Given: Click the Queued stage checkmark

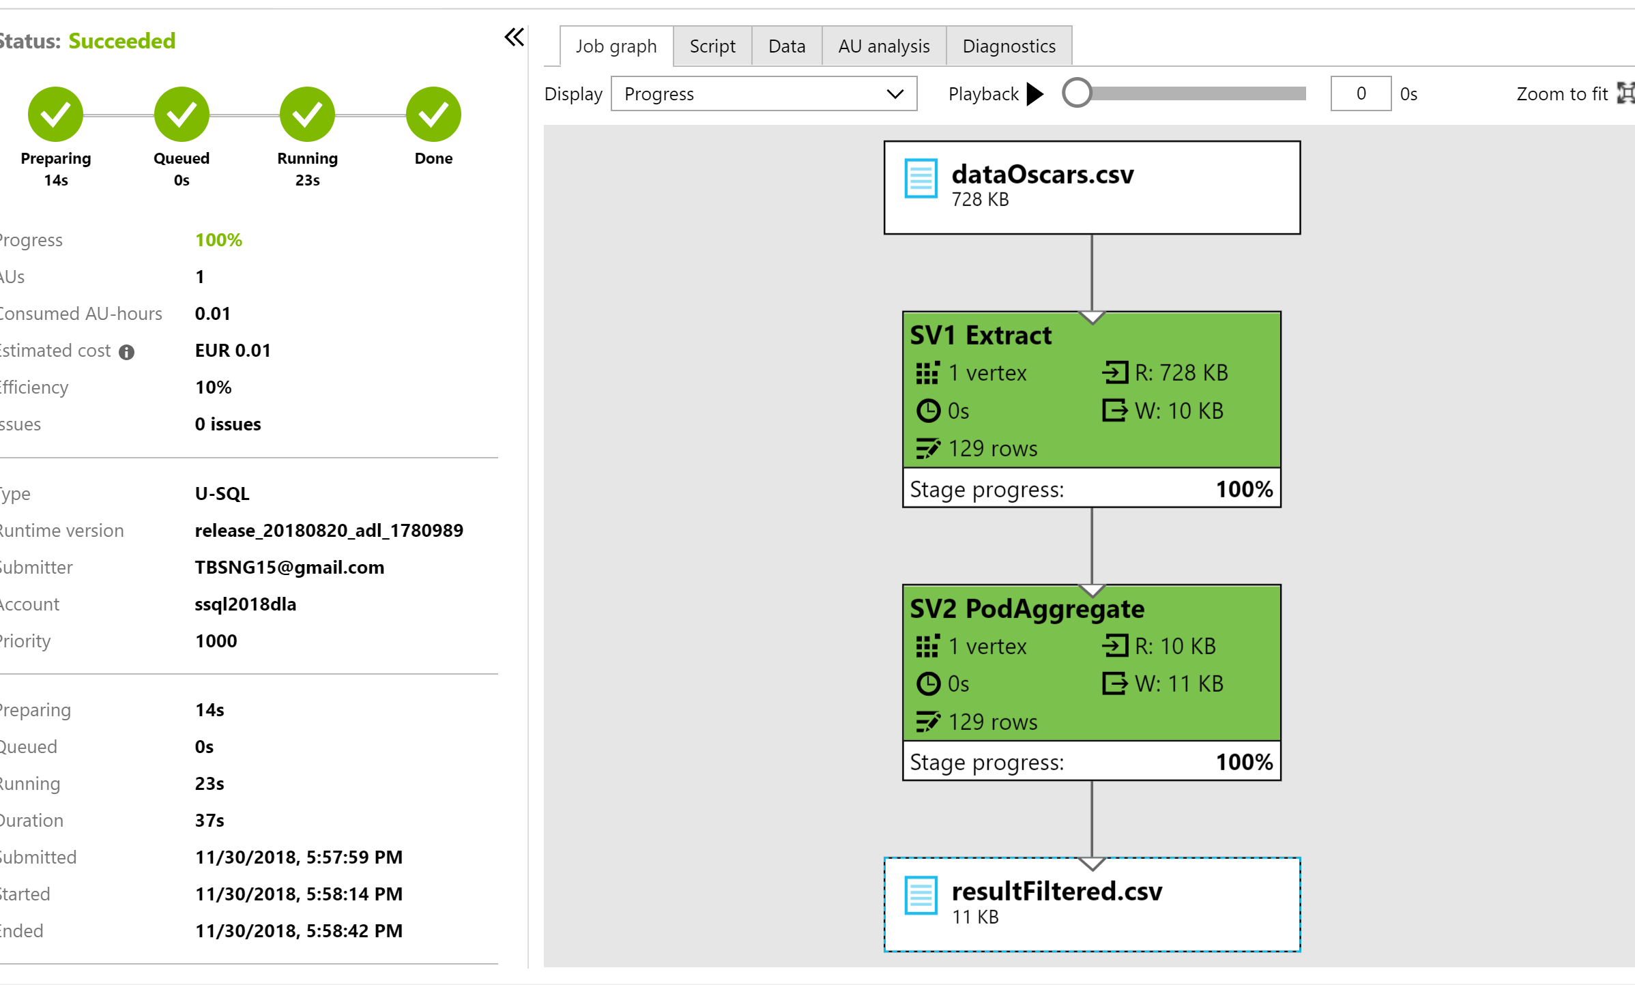Looking at the screenshot, I should 182,114.
